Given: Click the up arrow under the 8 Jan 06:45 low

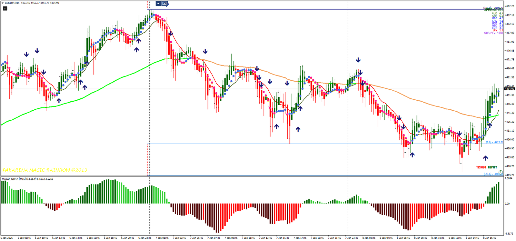Looking at the screenshot, I should (412, 155).
